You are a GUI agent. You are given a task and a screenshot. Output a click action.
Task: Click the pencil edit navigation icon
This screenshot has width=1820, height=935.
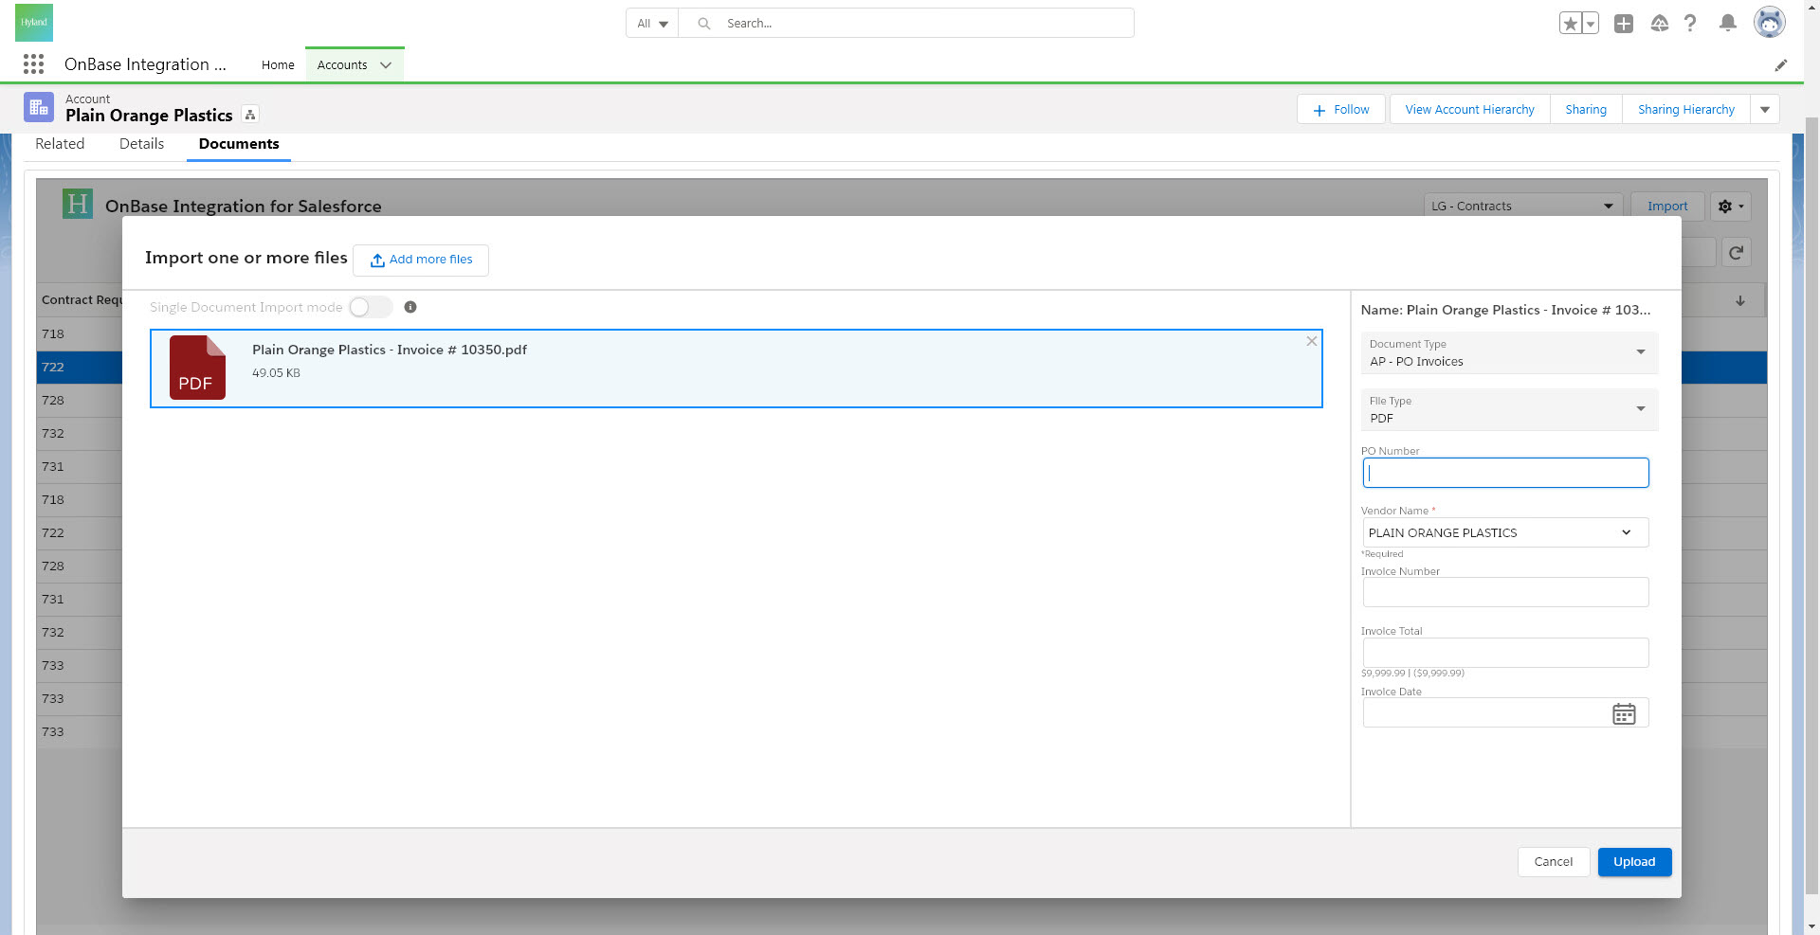1781,65
